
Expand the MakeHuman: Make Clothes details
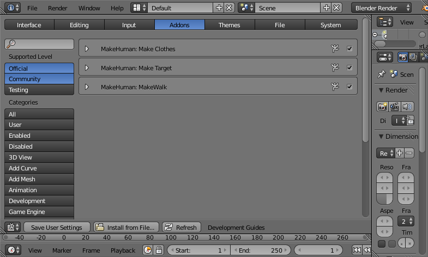87,49
